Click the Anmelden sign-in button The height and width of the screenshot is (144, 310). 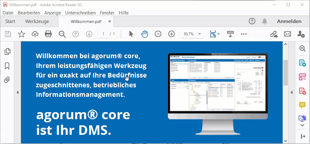tap(289, 21)
